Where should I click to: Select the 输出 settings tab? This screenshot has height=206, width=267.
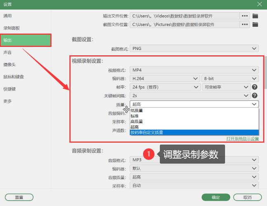(x=26, y=40)
